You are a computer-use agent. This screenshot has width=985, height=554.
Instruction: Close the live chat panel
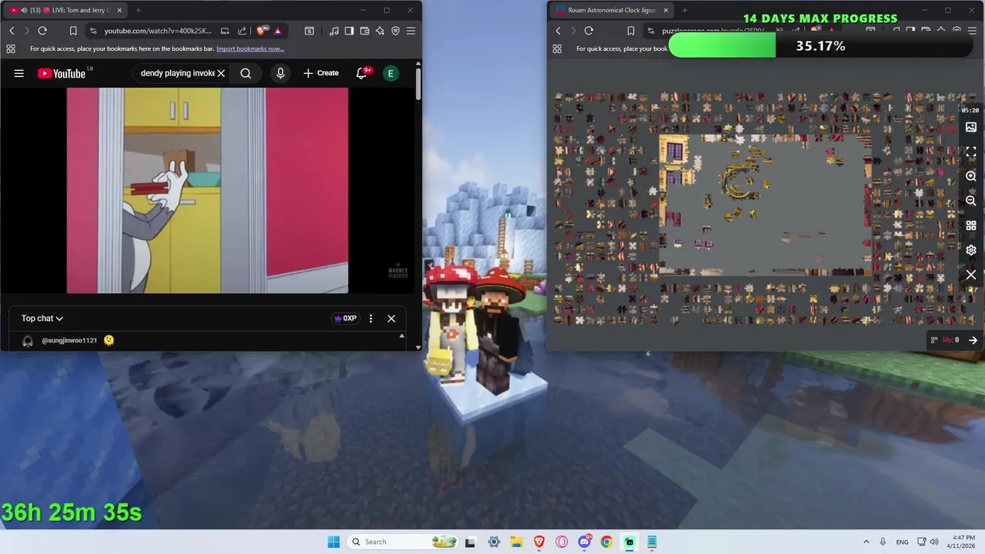coord(391,319)
